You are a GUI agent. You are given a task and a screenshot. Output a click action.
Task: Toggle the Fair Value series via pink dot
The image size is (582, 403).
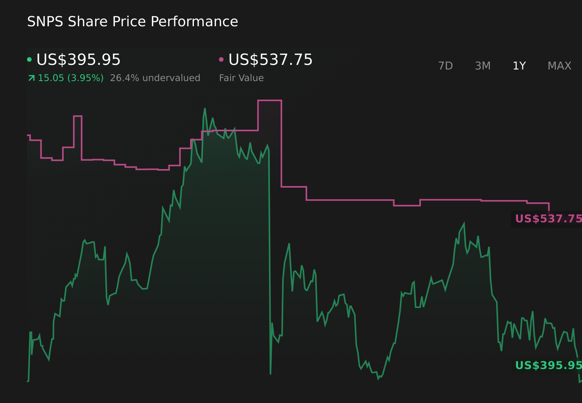pyautogui.click(x=221, y=59)
